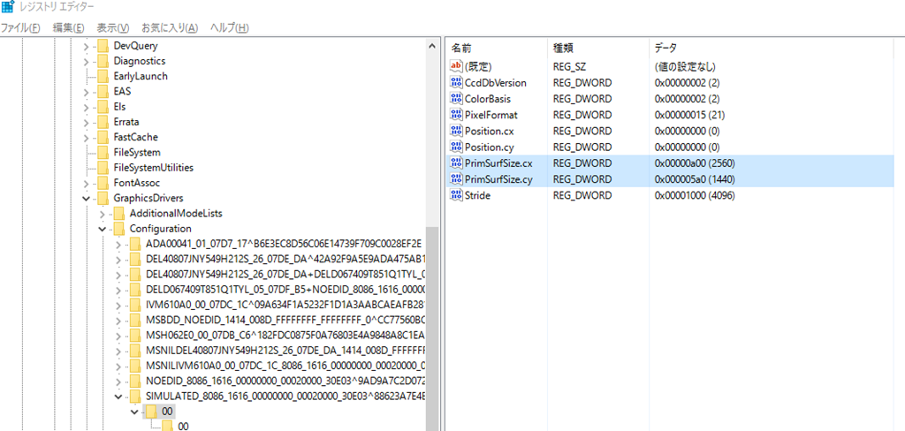Click the Stride DWORD icon
Image resolution: width=905 pixels, height=431 pixels.
[456, 195]
